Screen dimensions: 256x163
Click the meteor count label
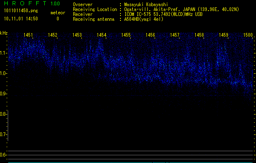coord(57,13)
